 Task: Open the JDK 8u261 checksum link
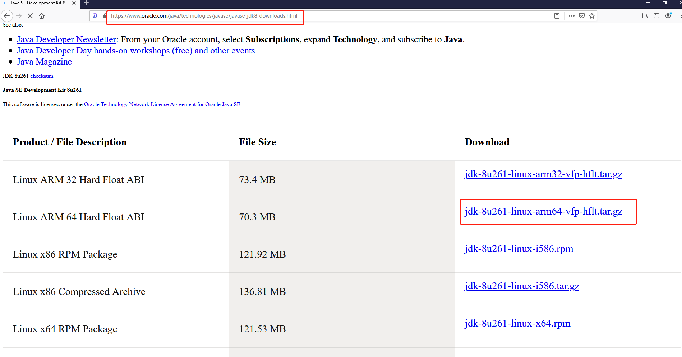pos(42,76)
